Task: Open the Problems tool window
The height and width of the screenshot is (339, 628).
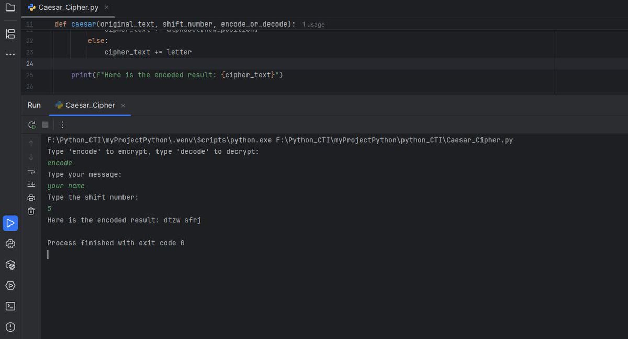Action: tap(10, 327)
